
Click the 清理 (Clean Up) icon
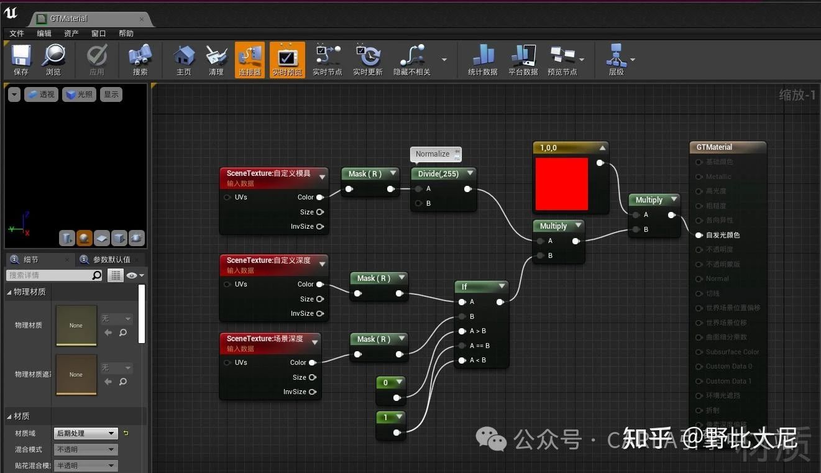coord(216,57)
